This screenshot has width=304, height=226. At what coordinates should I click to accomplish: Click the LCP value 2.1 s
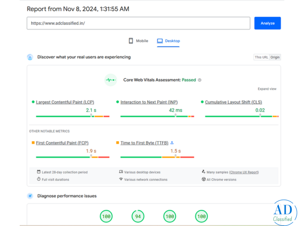pyautogui.click(x=91, y=110)
